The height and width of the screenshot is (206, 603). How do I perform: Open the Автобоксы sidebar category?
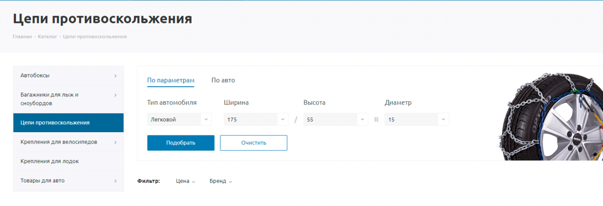[35, 76]
